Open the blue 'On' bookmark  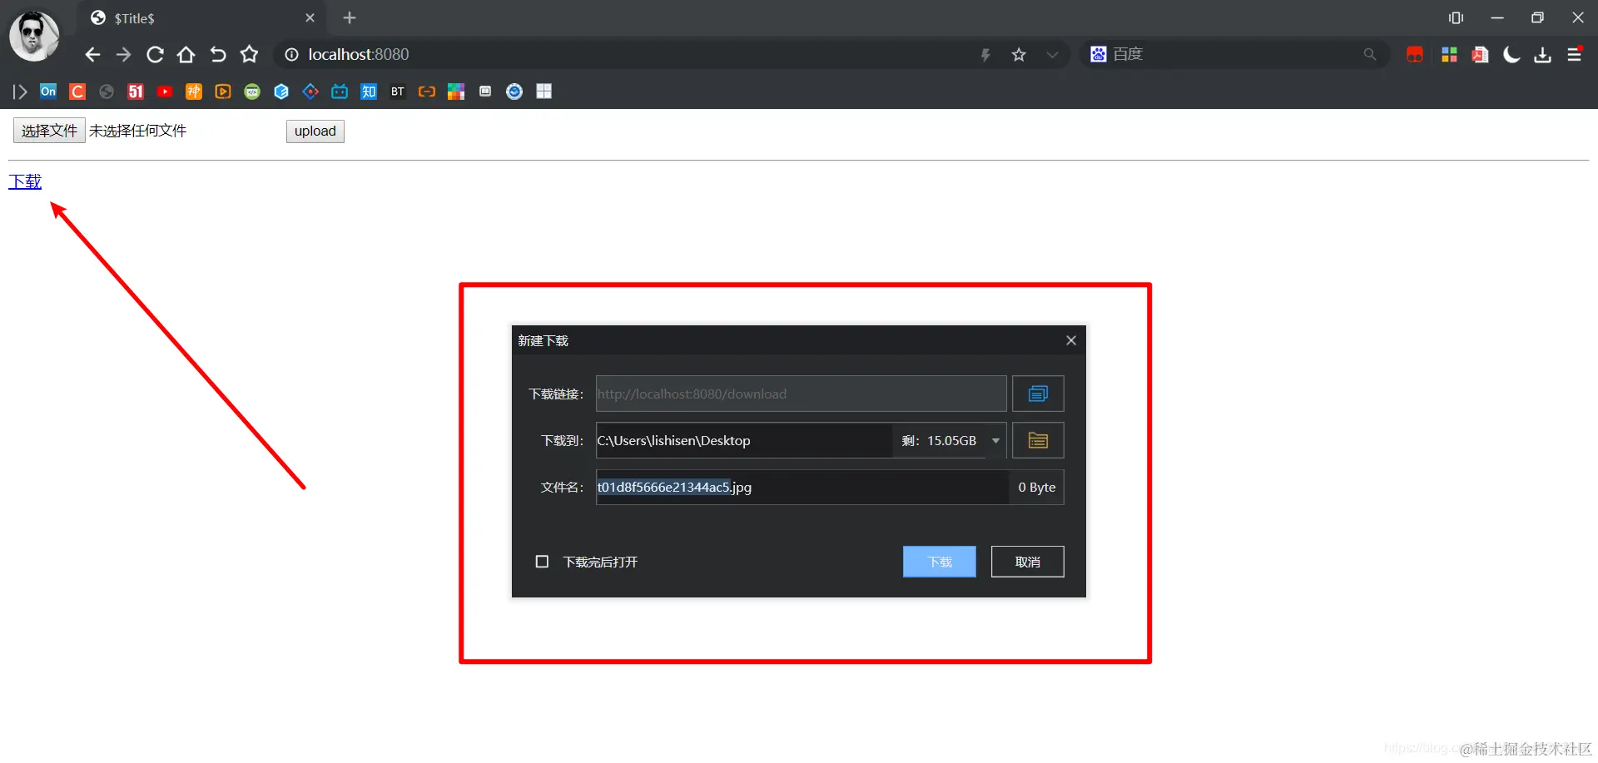(48, 92)
